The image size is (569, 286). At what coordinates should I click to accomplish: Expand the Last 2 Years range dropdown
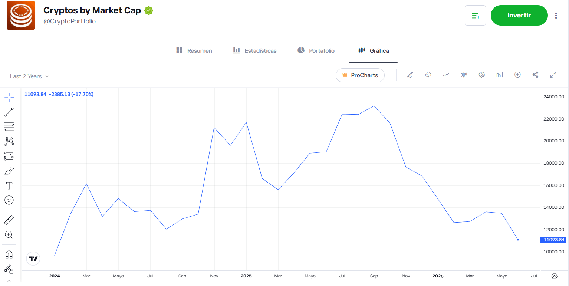30,76
